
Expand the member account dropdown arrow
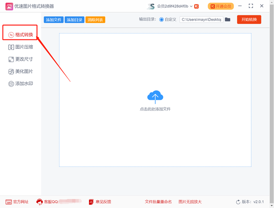(x=191, y=6)
